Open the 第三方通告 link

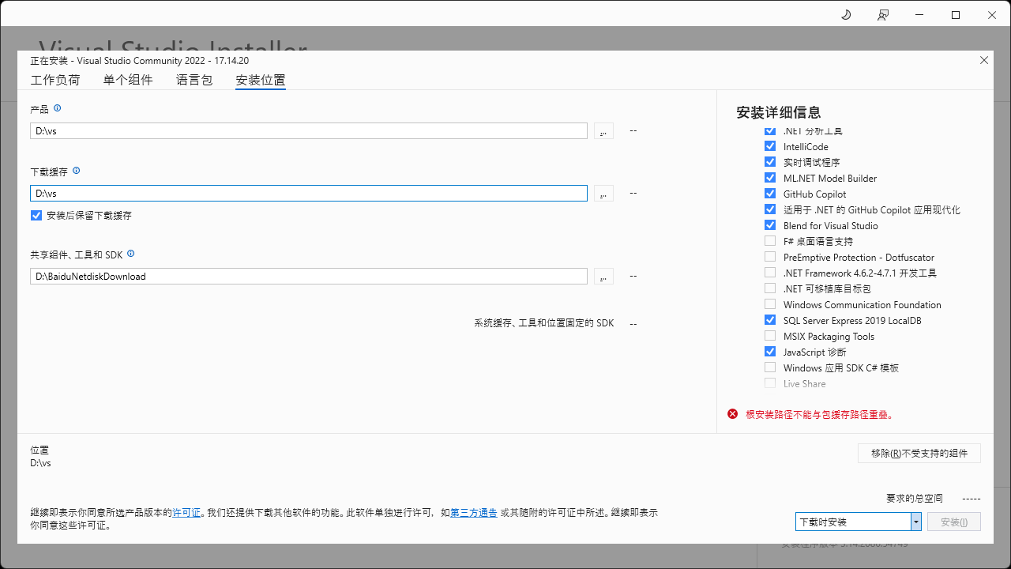pyautogui.click(x=473, y=512)
